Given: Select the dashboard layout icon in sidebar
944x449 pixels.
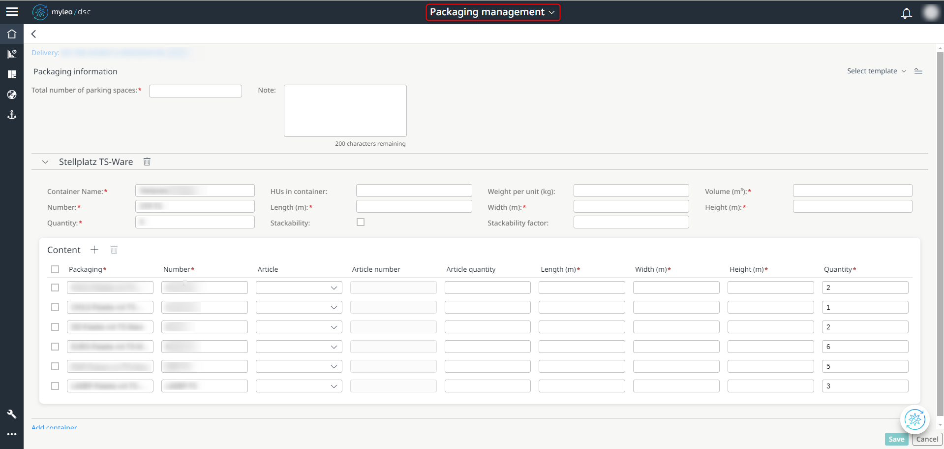Looking at the screenshot, I should 12,74.
